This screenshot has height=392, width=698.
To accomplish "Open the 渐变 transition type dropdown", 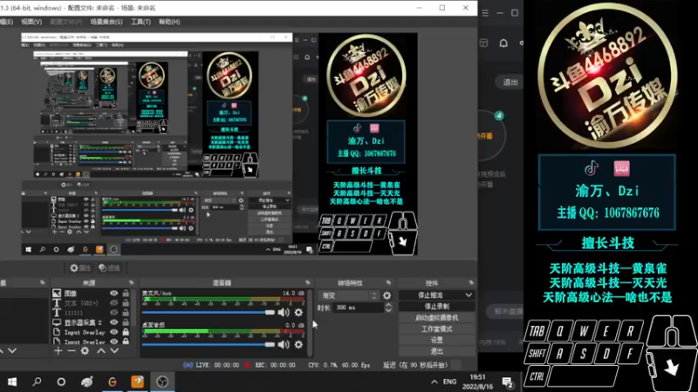I will pyautogui.click(x=347, y=295).
